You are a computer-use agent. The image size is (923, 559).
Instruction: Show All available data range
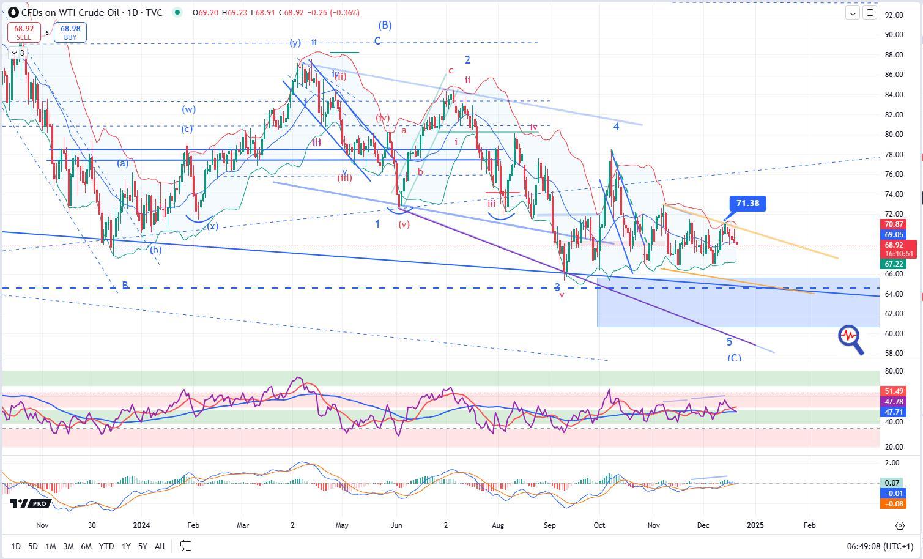160,546
